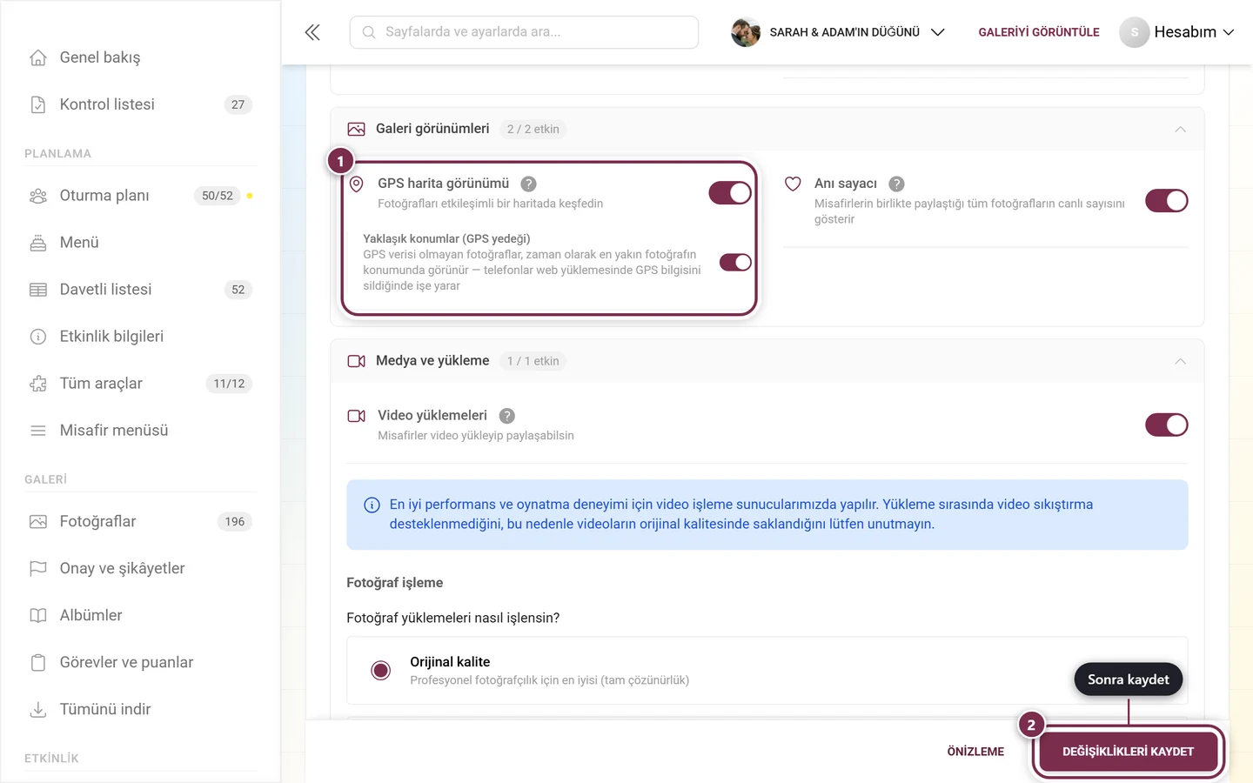Collapse the sidebar with double-chevron icon
This screenshot has height=783, width=1253.
click(312, 32)
